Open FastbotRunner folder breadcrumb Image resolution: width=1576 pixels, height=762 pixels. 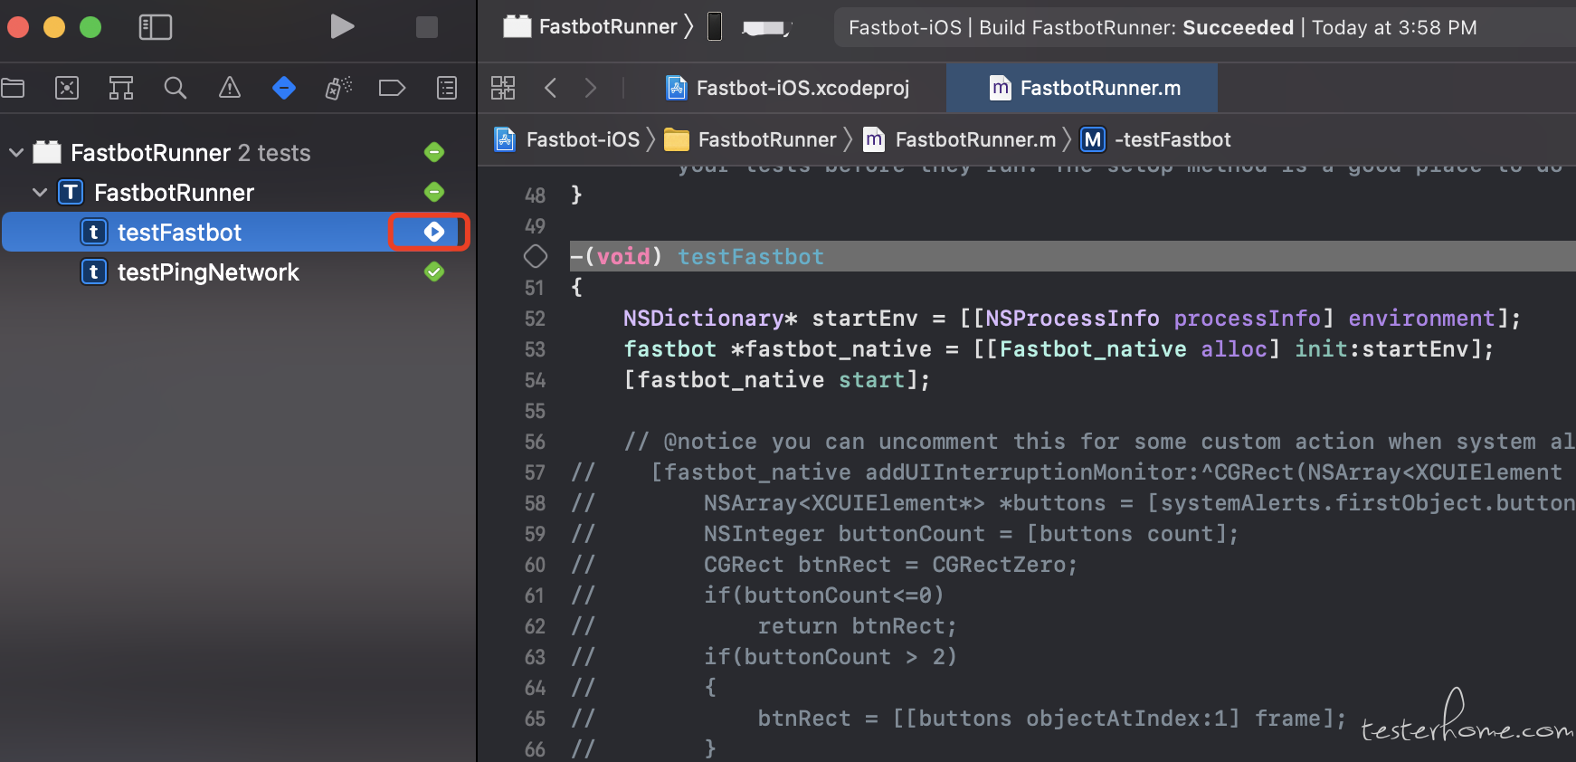(x=750, y=139)
